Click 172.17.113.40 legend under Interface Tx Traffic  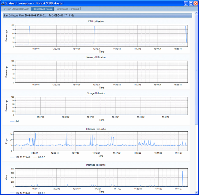coord(22,193)
